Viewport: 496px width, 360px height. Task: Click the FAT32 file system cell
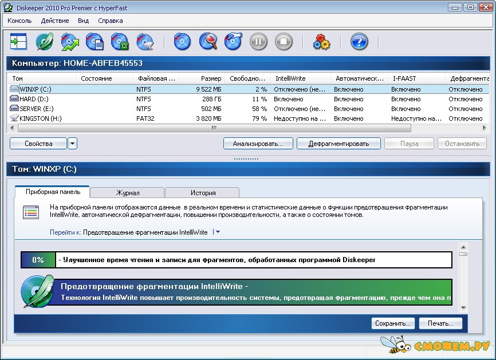(x=145, y=118)
